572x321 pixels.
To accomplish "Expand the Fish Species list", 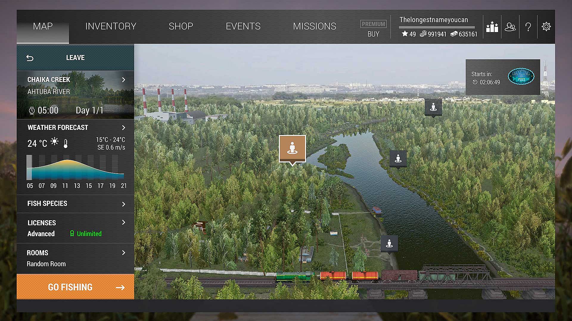I will pos(123,204).
